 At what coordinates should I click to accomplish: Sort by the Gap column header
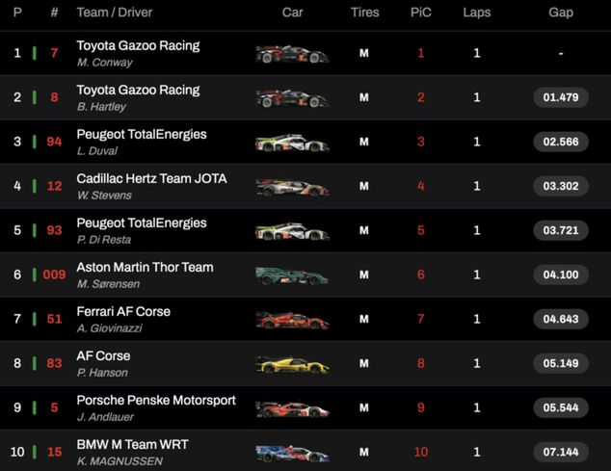(x=561, y=13)
